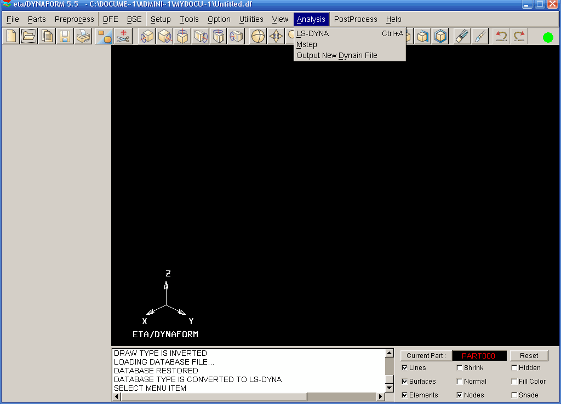The height and width of the screenshot is (404, 561).
Task: Open the Setup menu
Action: pyautogui.click(x=161, y=19)
